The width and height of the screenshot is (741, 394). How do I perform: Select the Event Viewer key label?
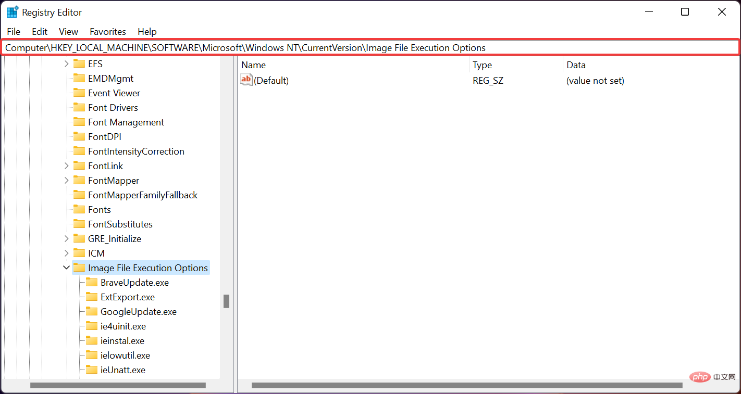114,93
